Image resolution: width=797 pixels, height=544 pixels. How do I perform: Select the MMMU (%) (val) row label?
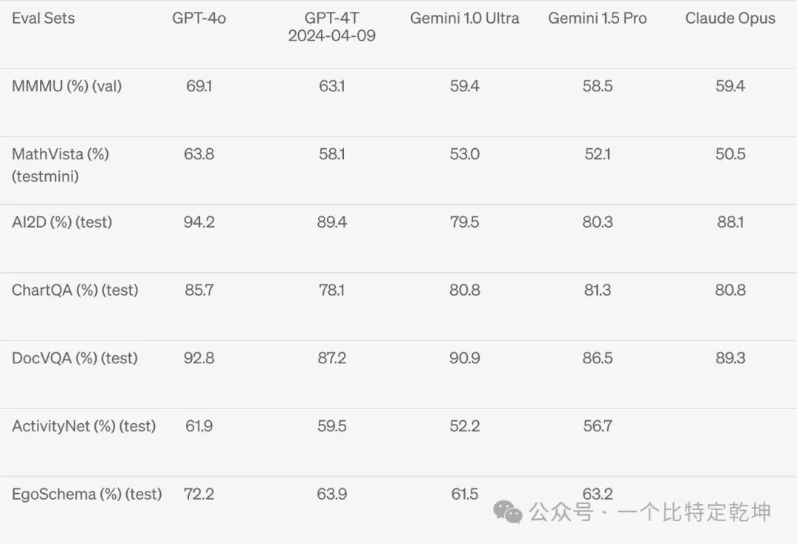(67, 86)
